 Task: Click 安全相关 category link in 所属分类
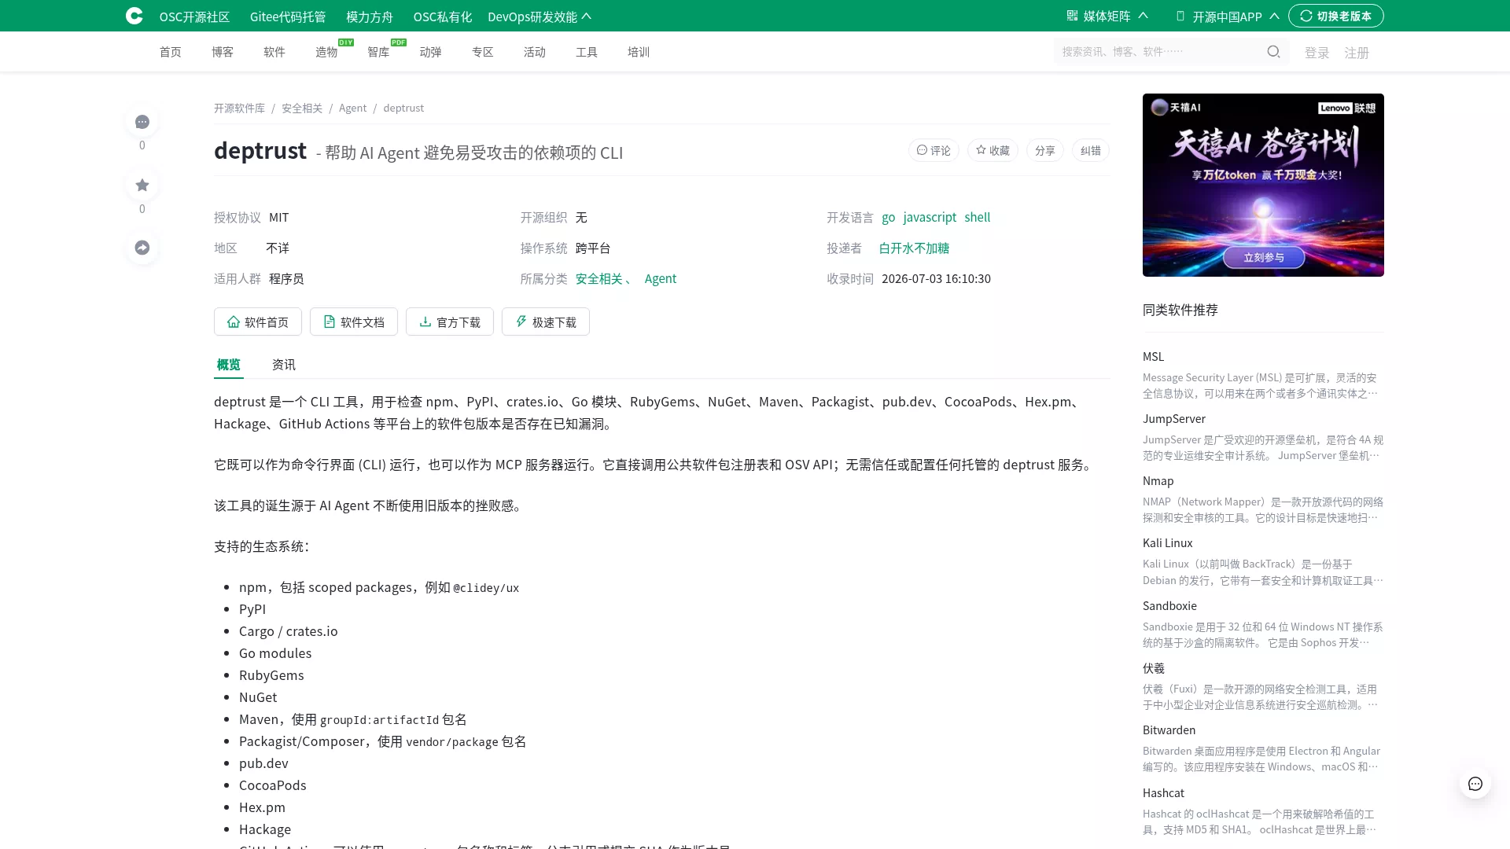pyautogui.click(x=599, y=278)
